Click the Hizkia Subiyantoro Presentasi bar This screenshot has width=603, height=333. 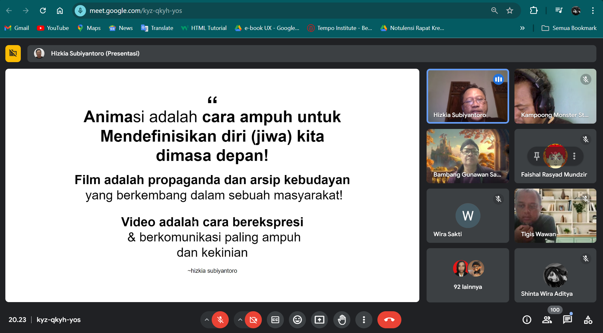(312, 54)
